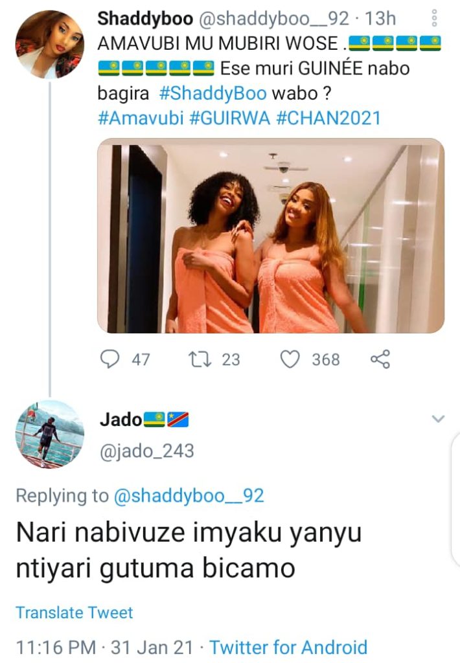
Task: Click the Jado display name
Action: 121,420
